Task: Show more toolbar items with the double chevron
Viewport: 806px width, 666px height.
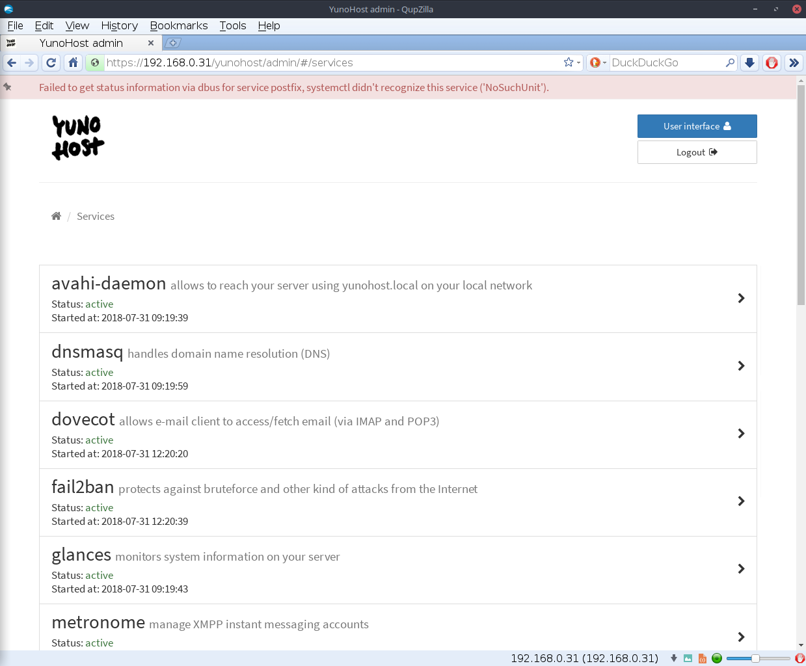Action: point(794,63)
